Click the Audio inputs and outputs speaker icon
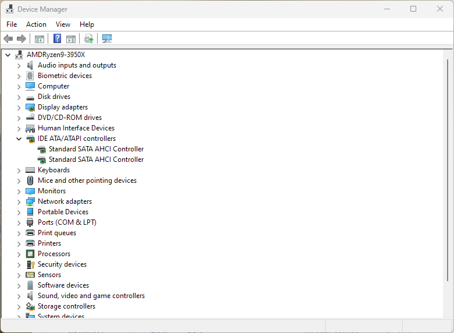This screenshot has width=454, height=333. (x=30, y=65)
